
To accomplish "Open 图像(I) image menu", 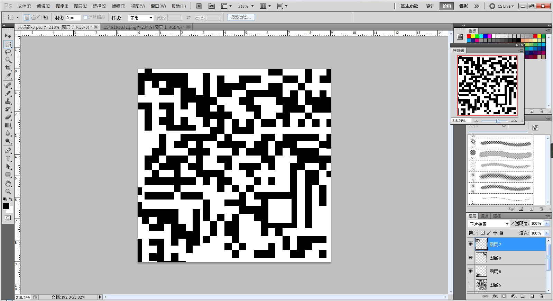I will point(62,6).
